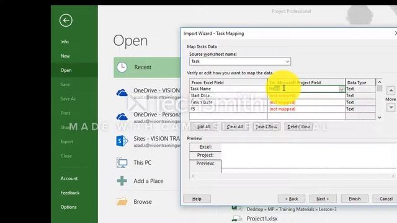Click the back arrow in the green sidebar
Image resolution: width=397 pixels, height=223 pixels.
(66, 20)
